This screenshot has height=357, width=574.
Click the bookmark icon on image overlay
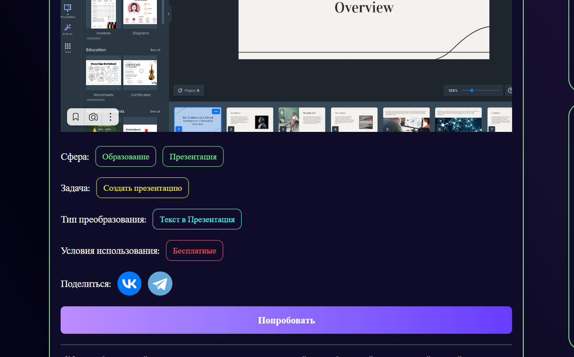(76, 117)
